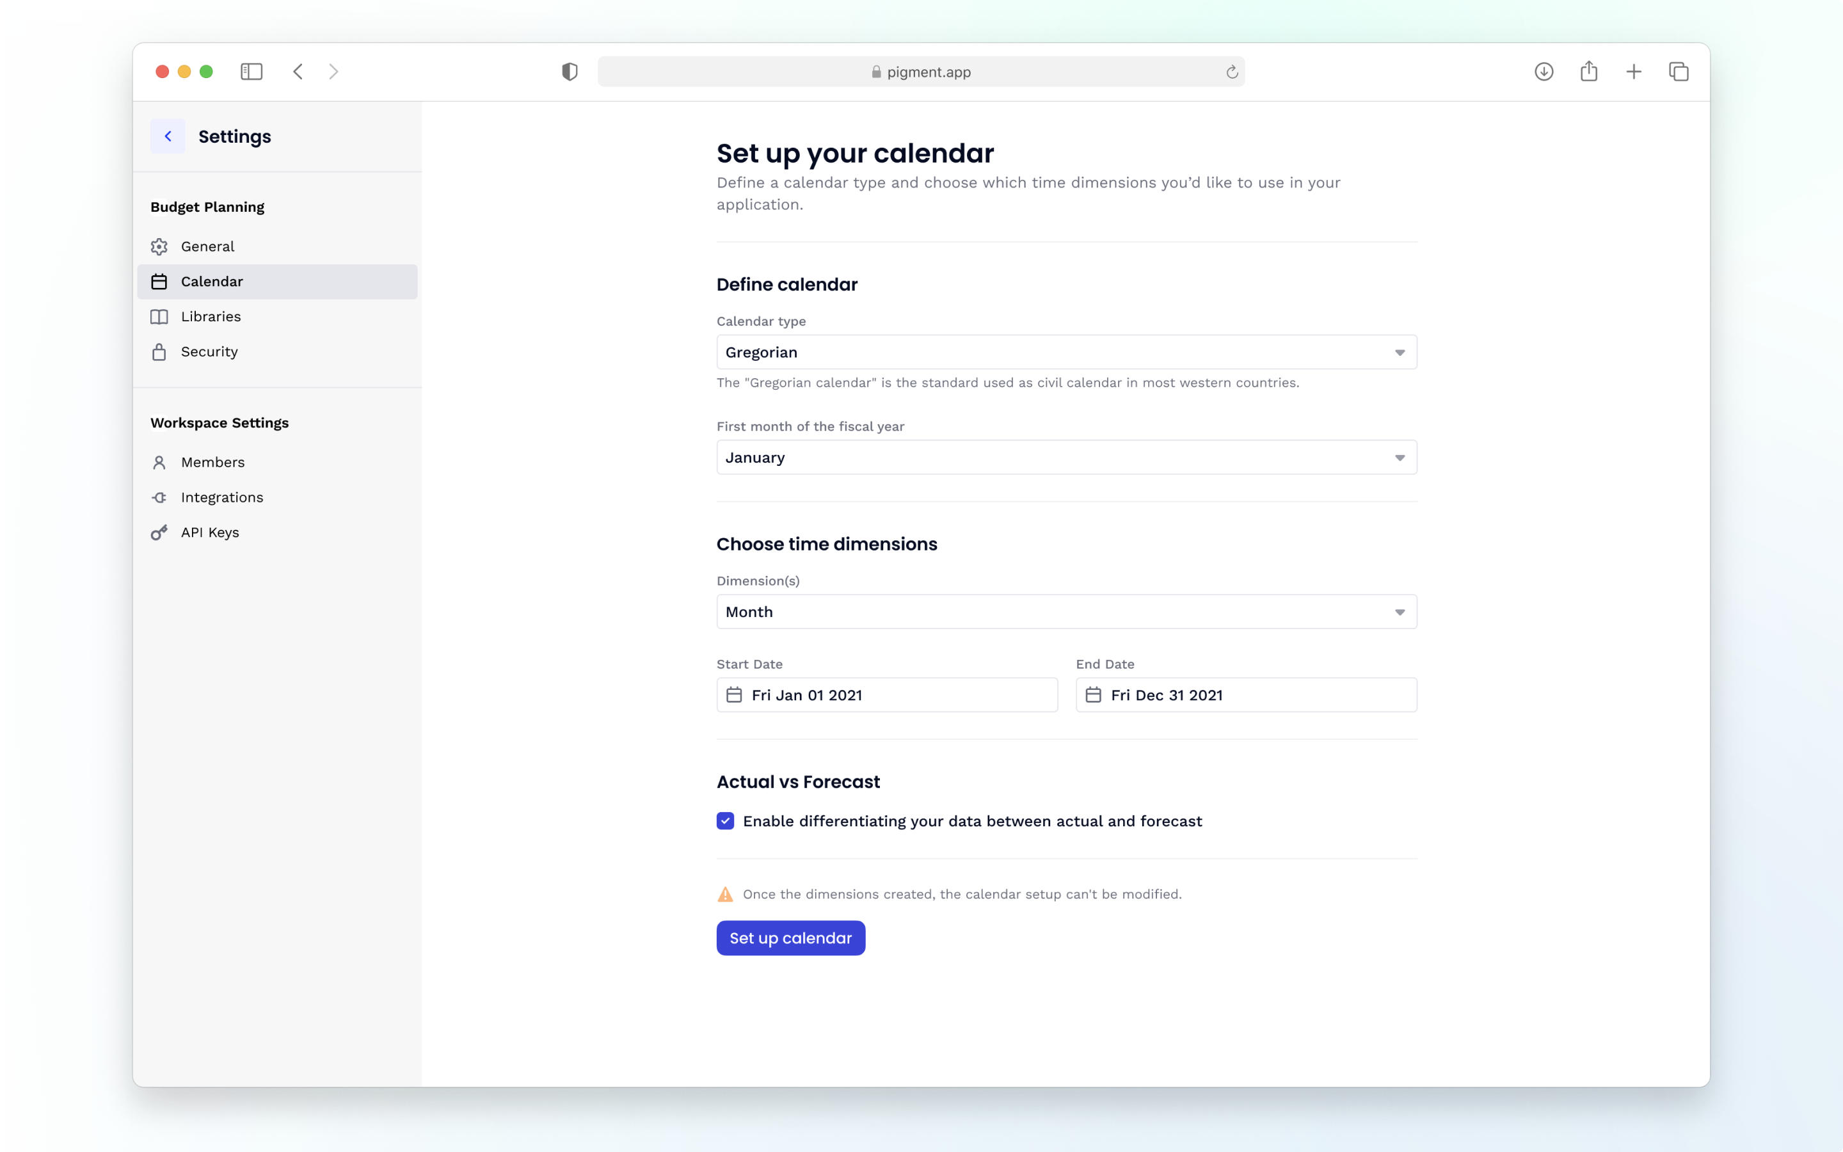Click the pigment.app address bar
The height and width of the screenshot is (1152, 1843).
(x=921, y=72)
